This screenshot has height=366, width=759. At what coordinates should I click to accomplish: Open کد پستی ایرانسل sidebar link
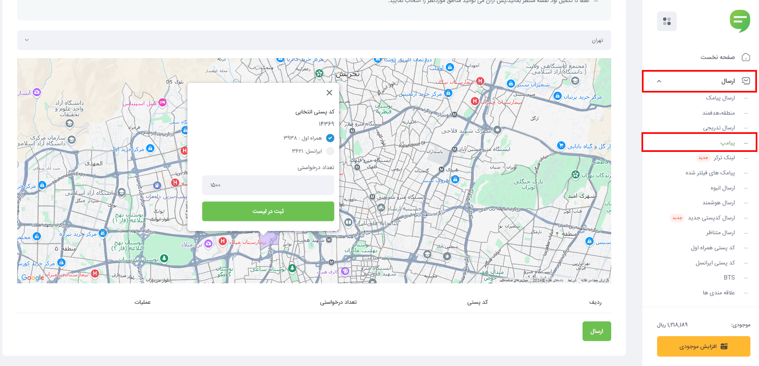[715, 263]
